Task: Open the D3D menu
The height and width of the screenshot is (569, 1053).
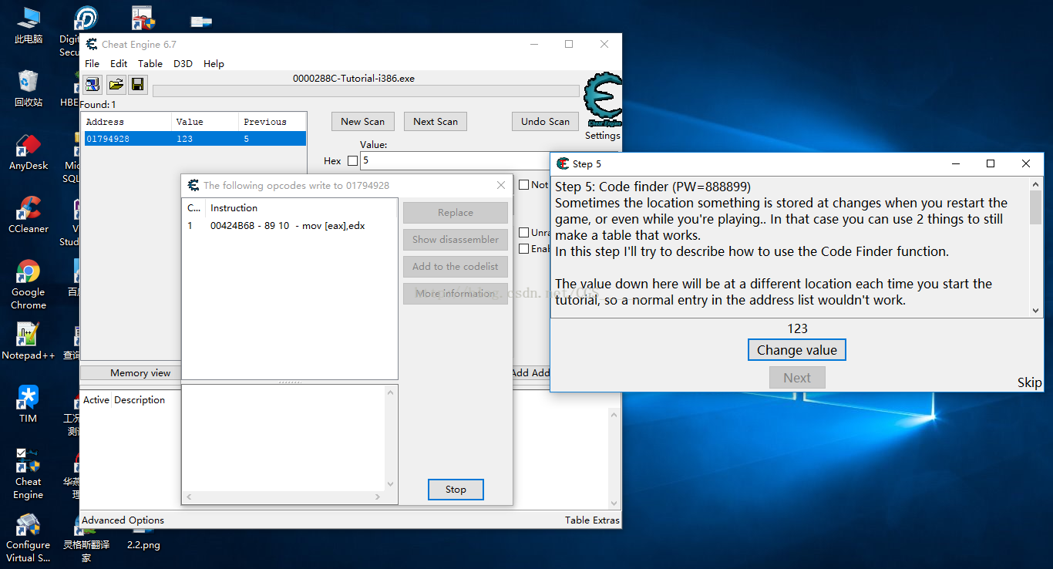Action: coord(183,64)
